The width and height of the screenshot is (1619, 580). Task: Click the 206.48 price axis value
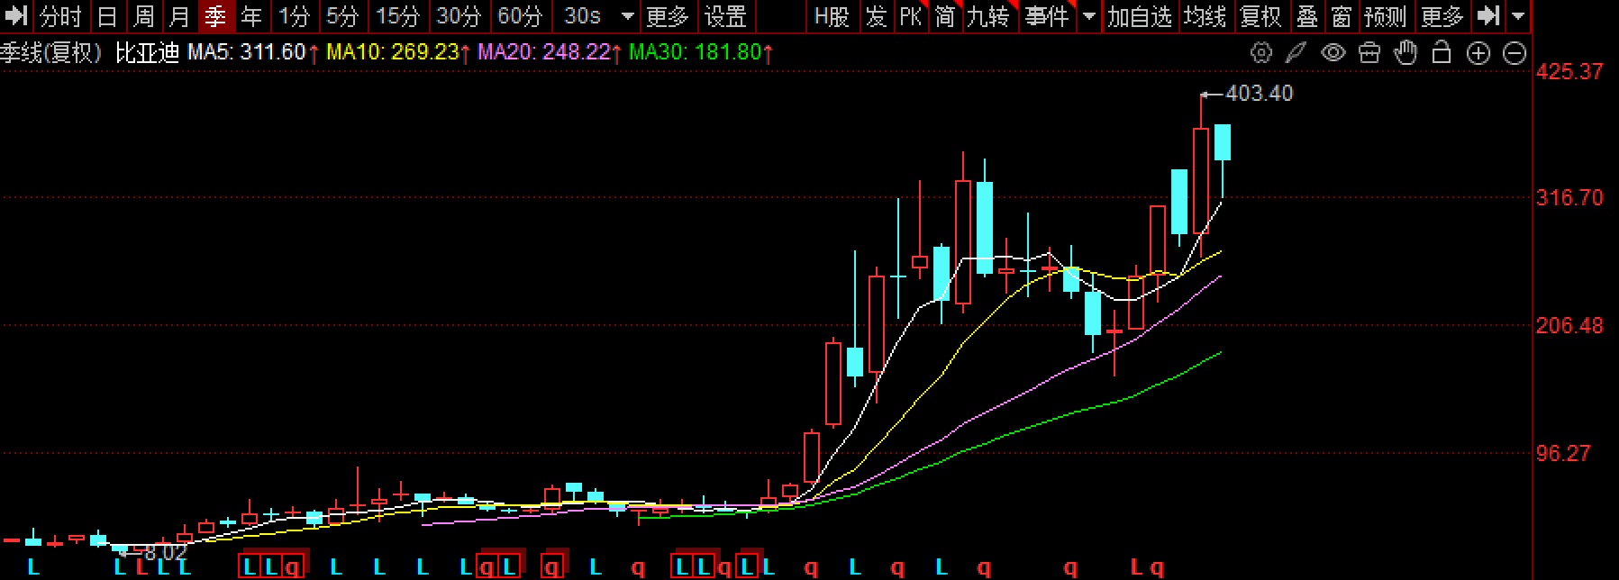1569,325
